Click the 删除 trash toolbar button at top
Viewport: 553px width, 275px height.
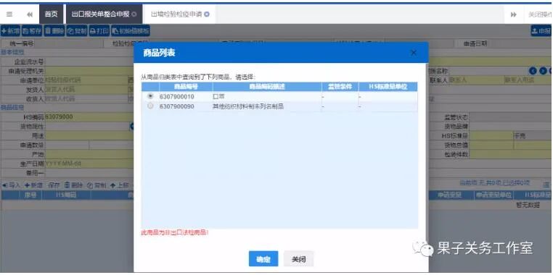54,31
